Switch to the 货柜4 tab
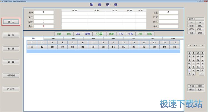Image resolution: width=208 pixels, height=112 pixels. [93, 38]
